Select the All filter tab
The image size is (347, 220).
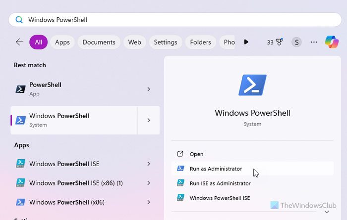38,42
